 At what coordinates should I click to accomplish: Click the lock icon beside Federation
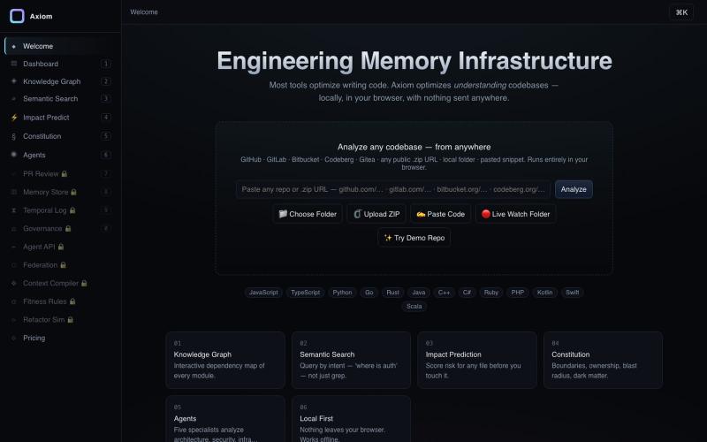pos(63,264)
